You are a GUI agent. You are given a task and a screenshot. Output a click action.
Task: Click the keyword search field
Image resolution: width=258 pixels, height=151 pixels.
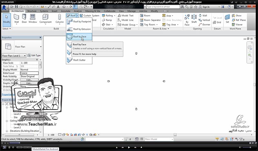163,7
